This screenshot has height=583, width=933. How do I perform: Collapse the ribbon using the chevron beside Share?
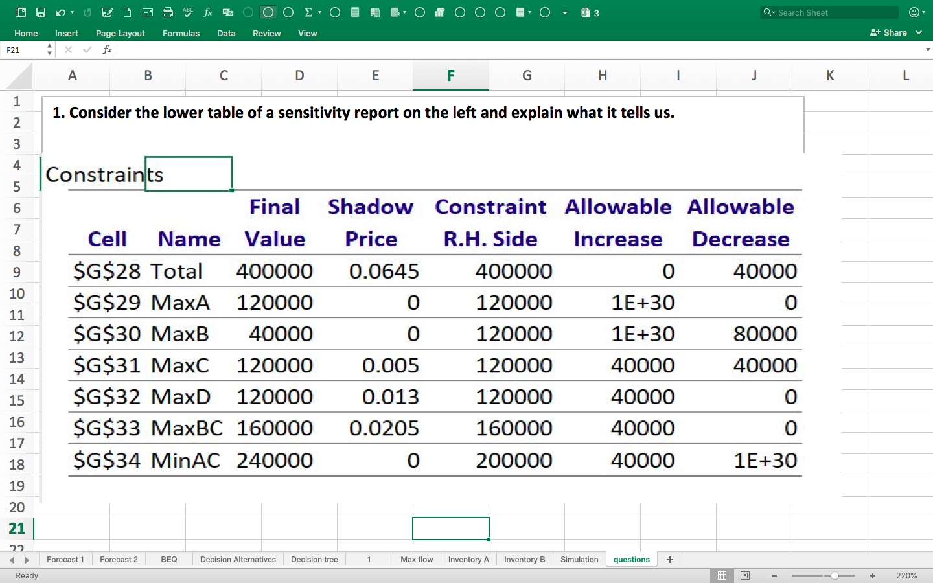click(919, 32)
